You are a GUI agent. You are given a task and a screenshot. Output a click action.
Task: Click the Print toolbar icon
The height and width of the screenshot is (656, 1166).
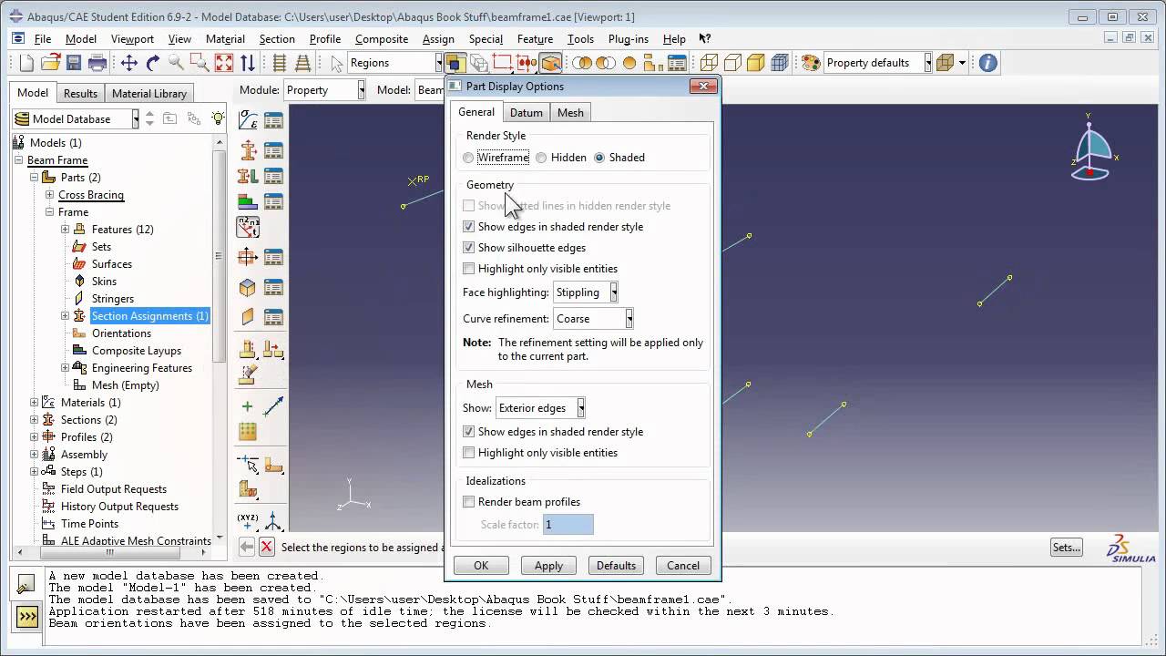click(97, 63)
